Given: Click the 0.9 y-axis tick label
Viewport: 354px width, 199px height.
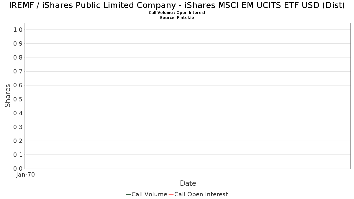Looking at the screenshot, I should click(18, 44).
